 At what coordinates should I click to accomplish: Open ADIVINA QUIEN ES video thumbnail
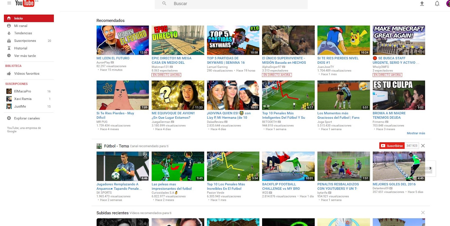(233, 95)
